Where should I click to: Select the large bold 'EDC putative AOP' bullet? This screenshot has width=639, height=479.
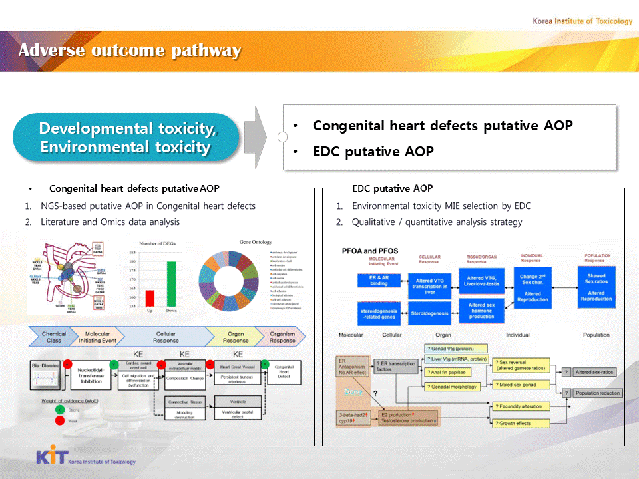[x=373, y=152]
